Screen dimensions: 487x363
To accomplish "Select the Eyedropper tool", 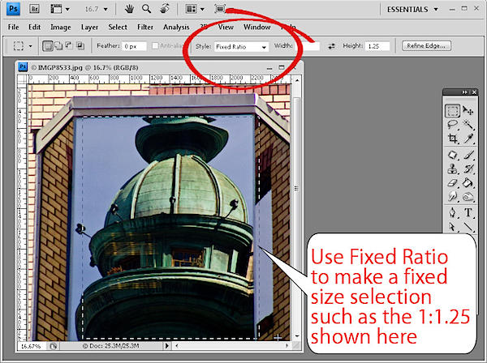I will point(468,139).
